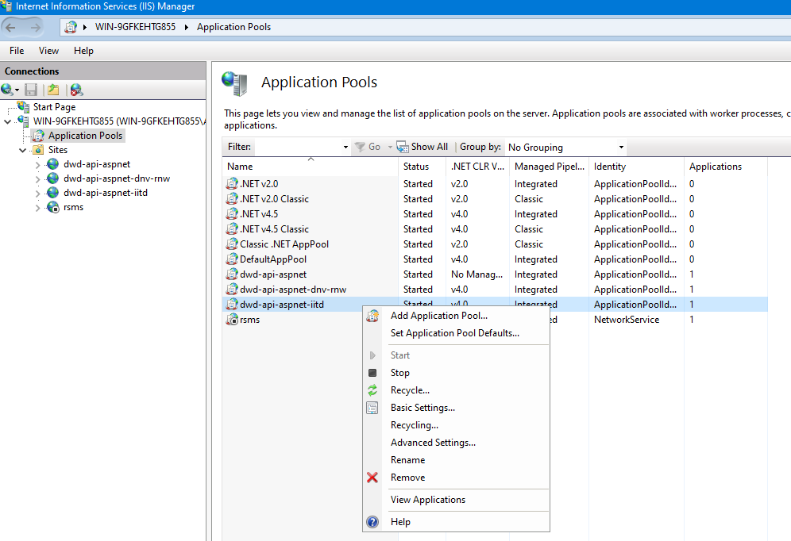Image resolution: width=791 pixels, height=541 pixels.
Task: Sort by the Applications column header
Action: [726, 167]
